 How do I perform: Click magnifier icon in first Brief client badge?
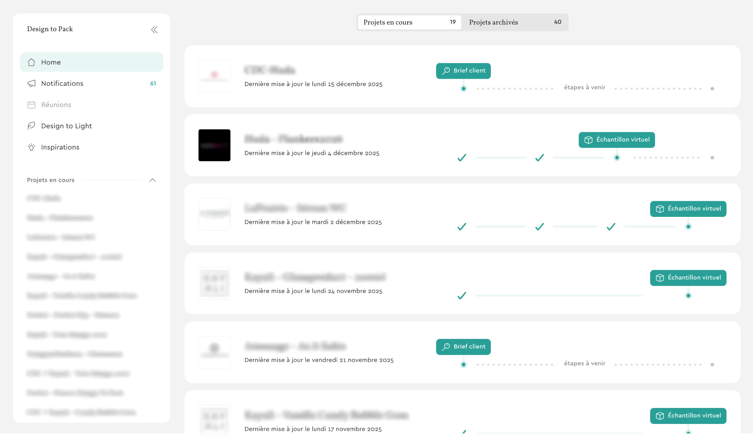[446, 71]
